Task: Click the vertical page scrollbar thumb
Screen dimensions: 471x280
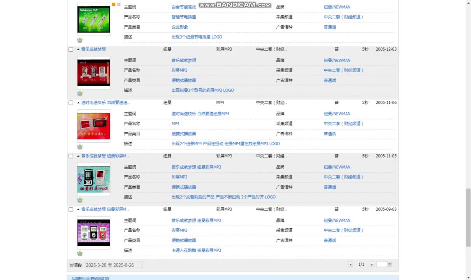Action: 468,217
